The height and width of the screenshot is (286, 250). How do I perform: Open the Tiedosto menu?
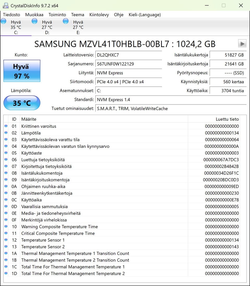point(11,15)
